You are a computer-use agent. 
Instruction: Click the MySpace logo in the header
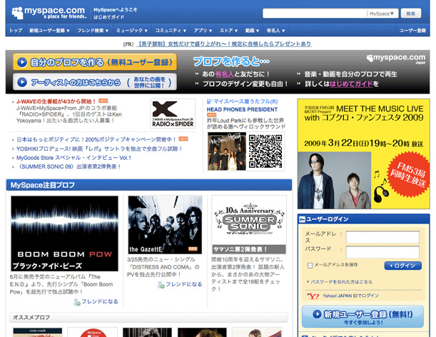coord(49,13)
